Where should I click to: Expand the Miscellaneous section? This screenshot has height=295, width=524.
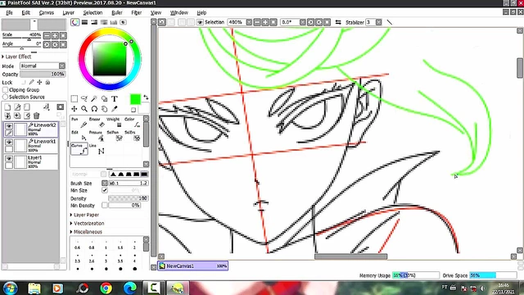pyautogui.click(x=86, y=231)
